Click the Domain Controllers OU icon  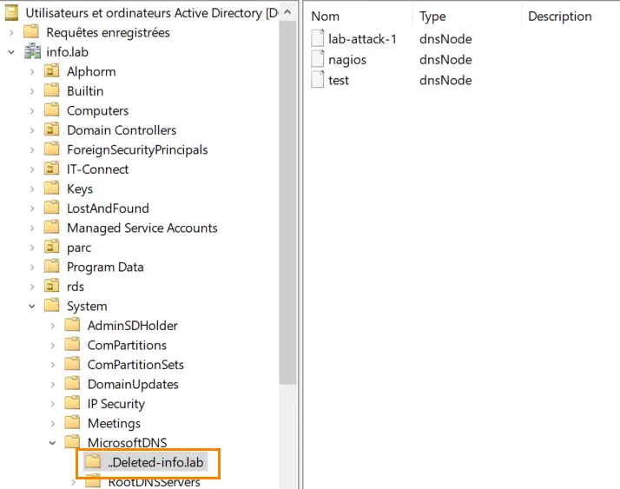pyautogui.click(x=53, y=130)
